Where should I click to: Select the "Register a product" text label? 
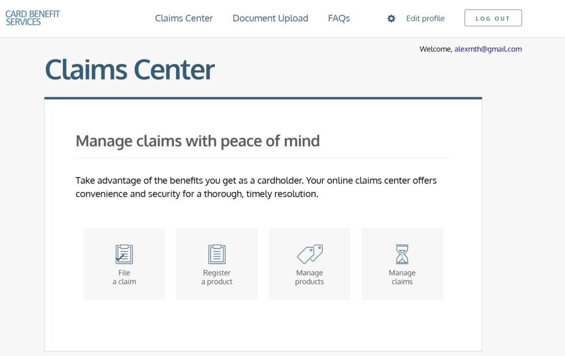pos(217,277)
